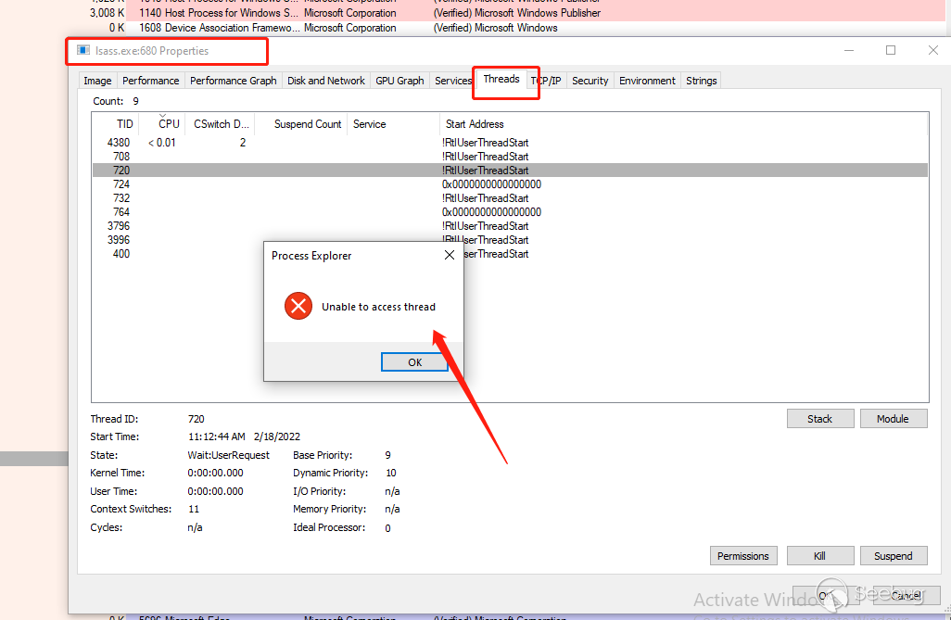
Task: Click the Start Address column header
Action: (683, 124)
